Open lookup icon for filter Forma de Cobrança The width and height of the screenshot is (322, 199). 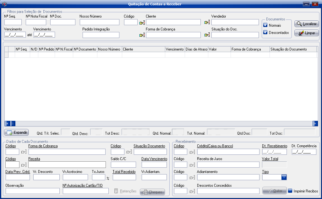(x=142, y=35)
